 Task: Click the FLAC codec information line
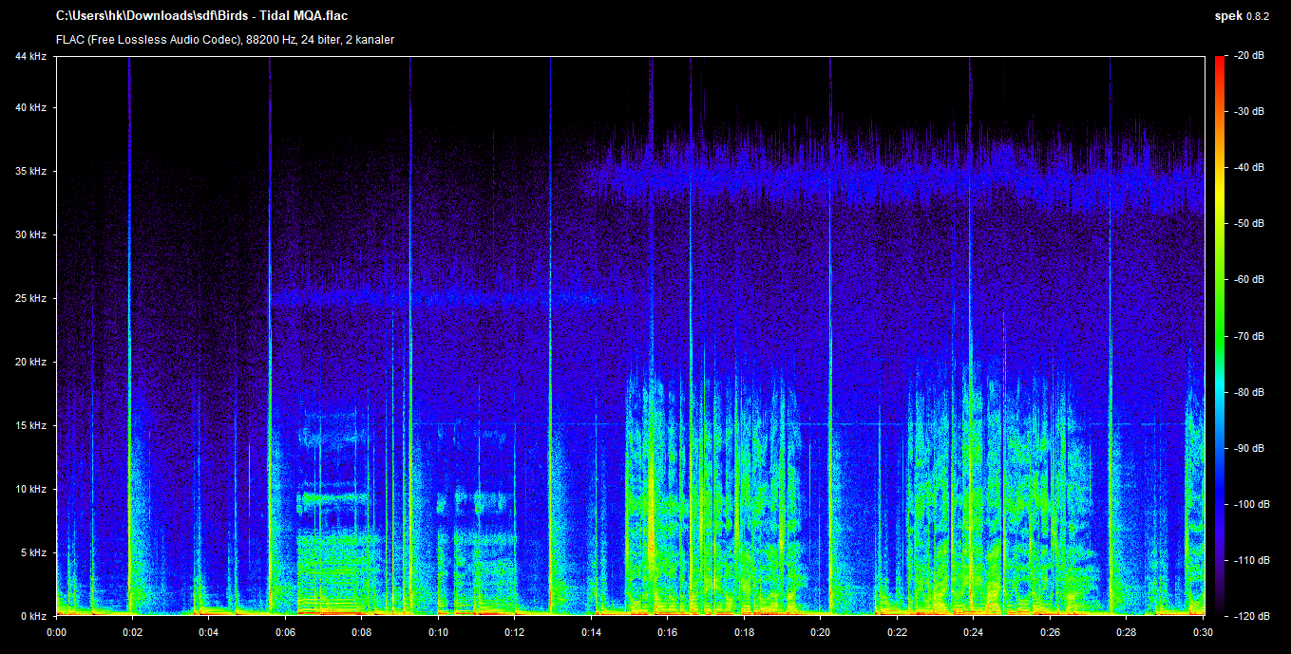coord(225,40)
